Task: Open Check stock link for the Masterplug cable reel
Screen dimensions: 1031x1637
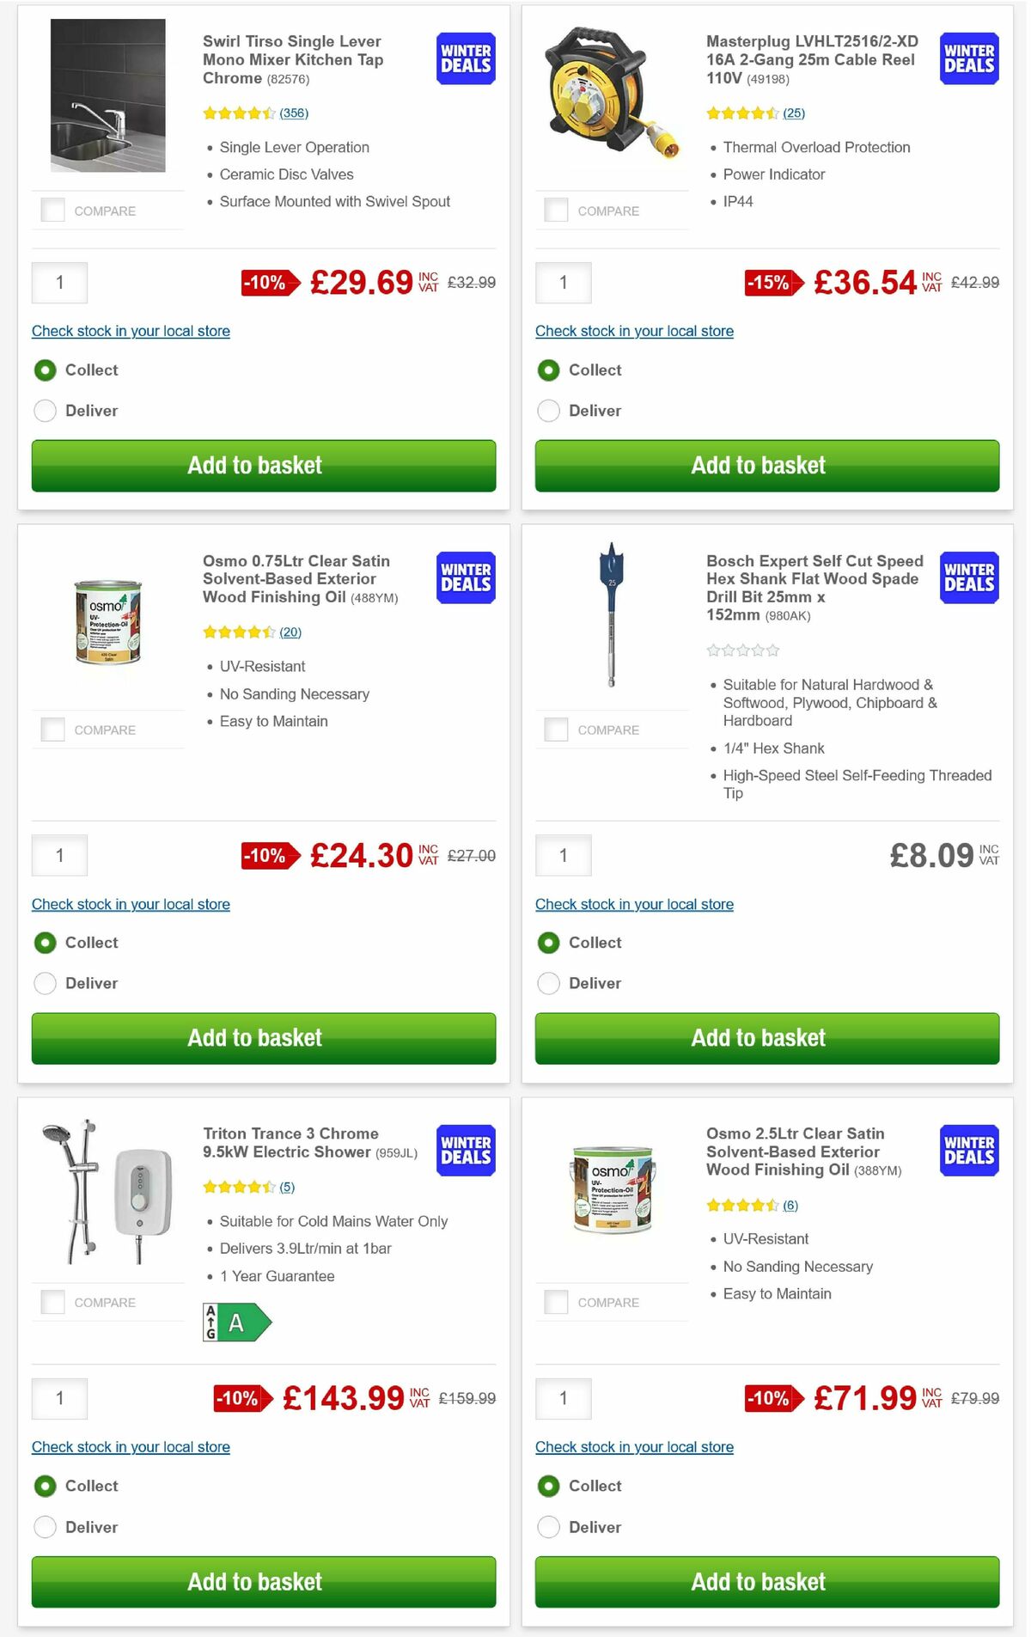Action: pyautogui.click(x=634, y=331)
